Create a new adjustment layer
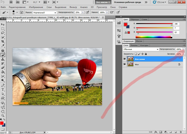The height and width of the screenshot is (134, 187). pyautogui.click(x=166, y=132)
